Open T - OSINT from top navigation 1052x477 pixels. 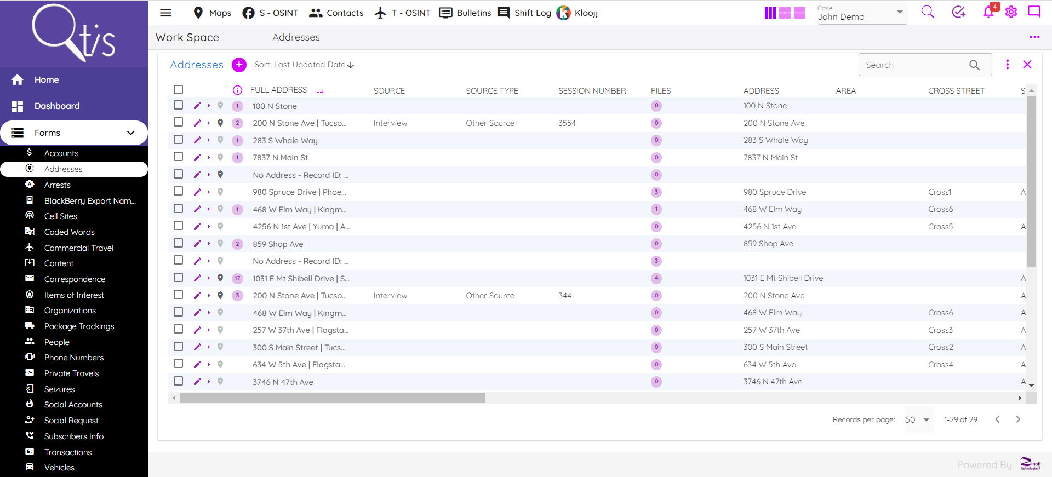coord(402,13)
